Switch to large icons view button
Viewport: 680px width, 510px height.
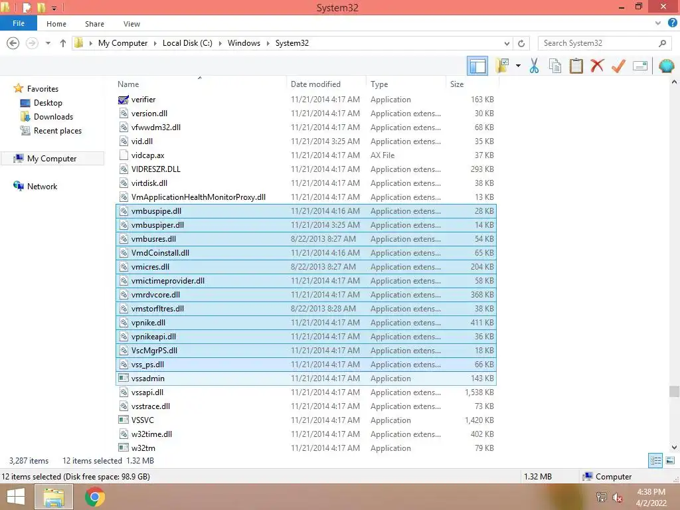pos(670,460)
